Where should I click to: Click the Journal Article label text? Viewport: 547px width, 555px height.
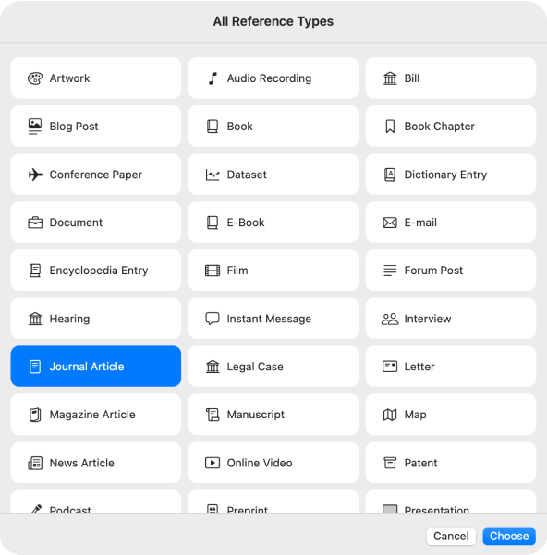pyautogui.click(x=87, y=367)
